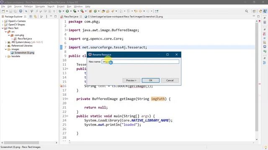The height and width of the screenshot is (150, 268).
Task: Select the Java perspective icon
Action: tap(265, 11)
